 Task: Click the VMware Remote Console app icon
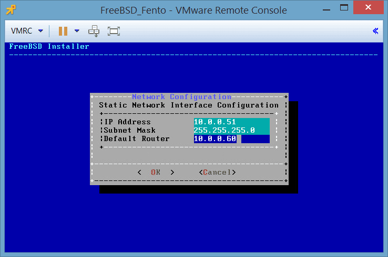9,9
